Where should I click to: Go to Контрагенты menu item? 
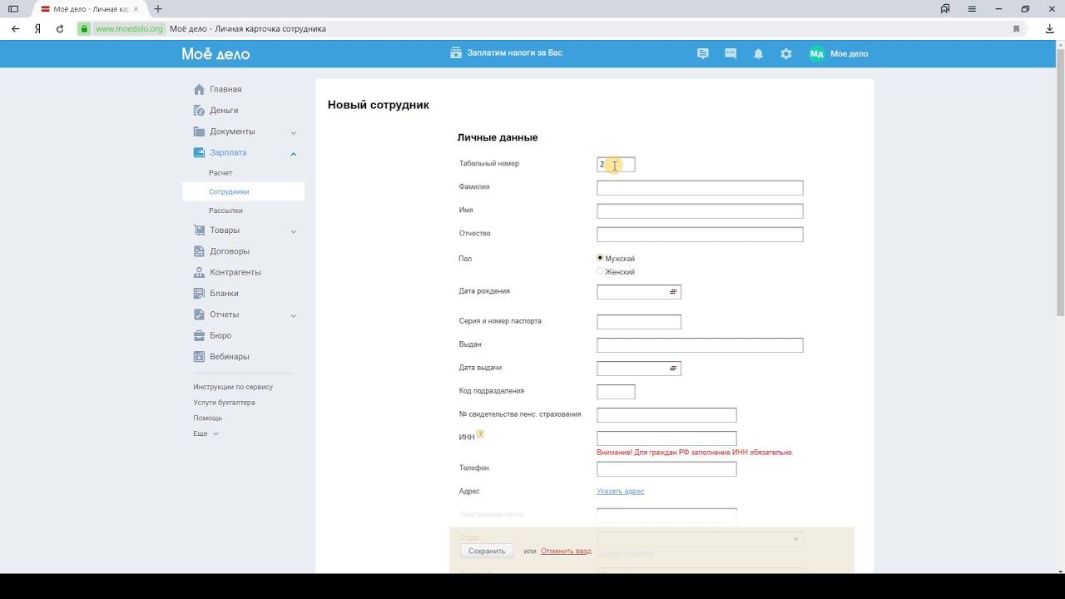point(235,272)
